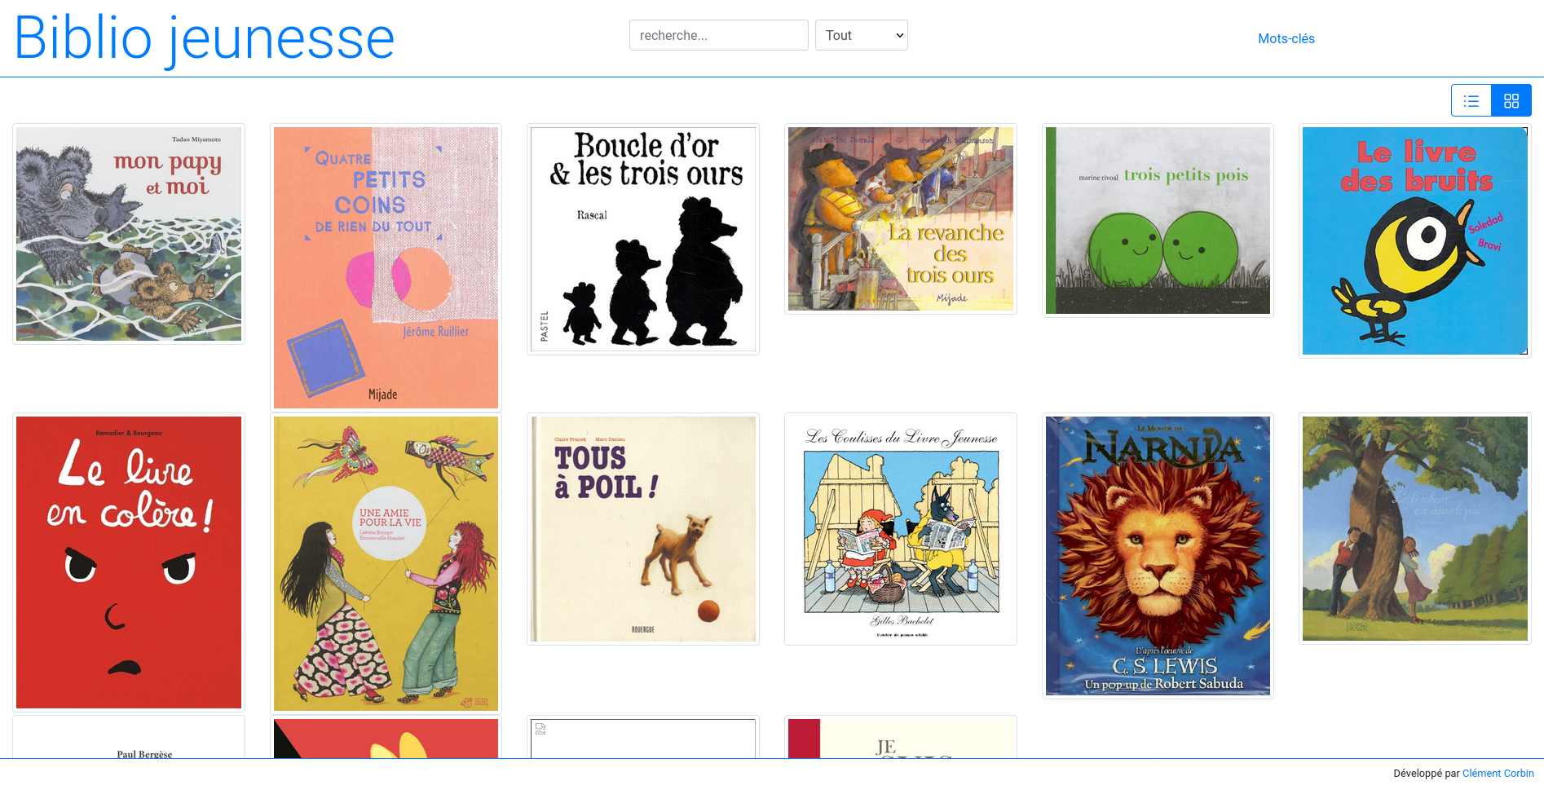The image size is (1544, 785).
Task: Open the Narnia pop-up book cover
Action: [x=1158, y=556]
